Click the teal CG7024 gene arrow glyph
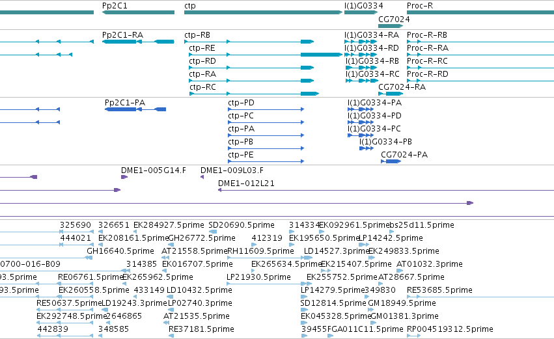The height and width of the screenshot is (339, 554). pos(391,26)
